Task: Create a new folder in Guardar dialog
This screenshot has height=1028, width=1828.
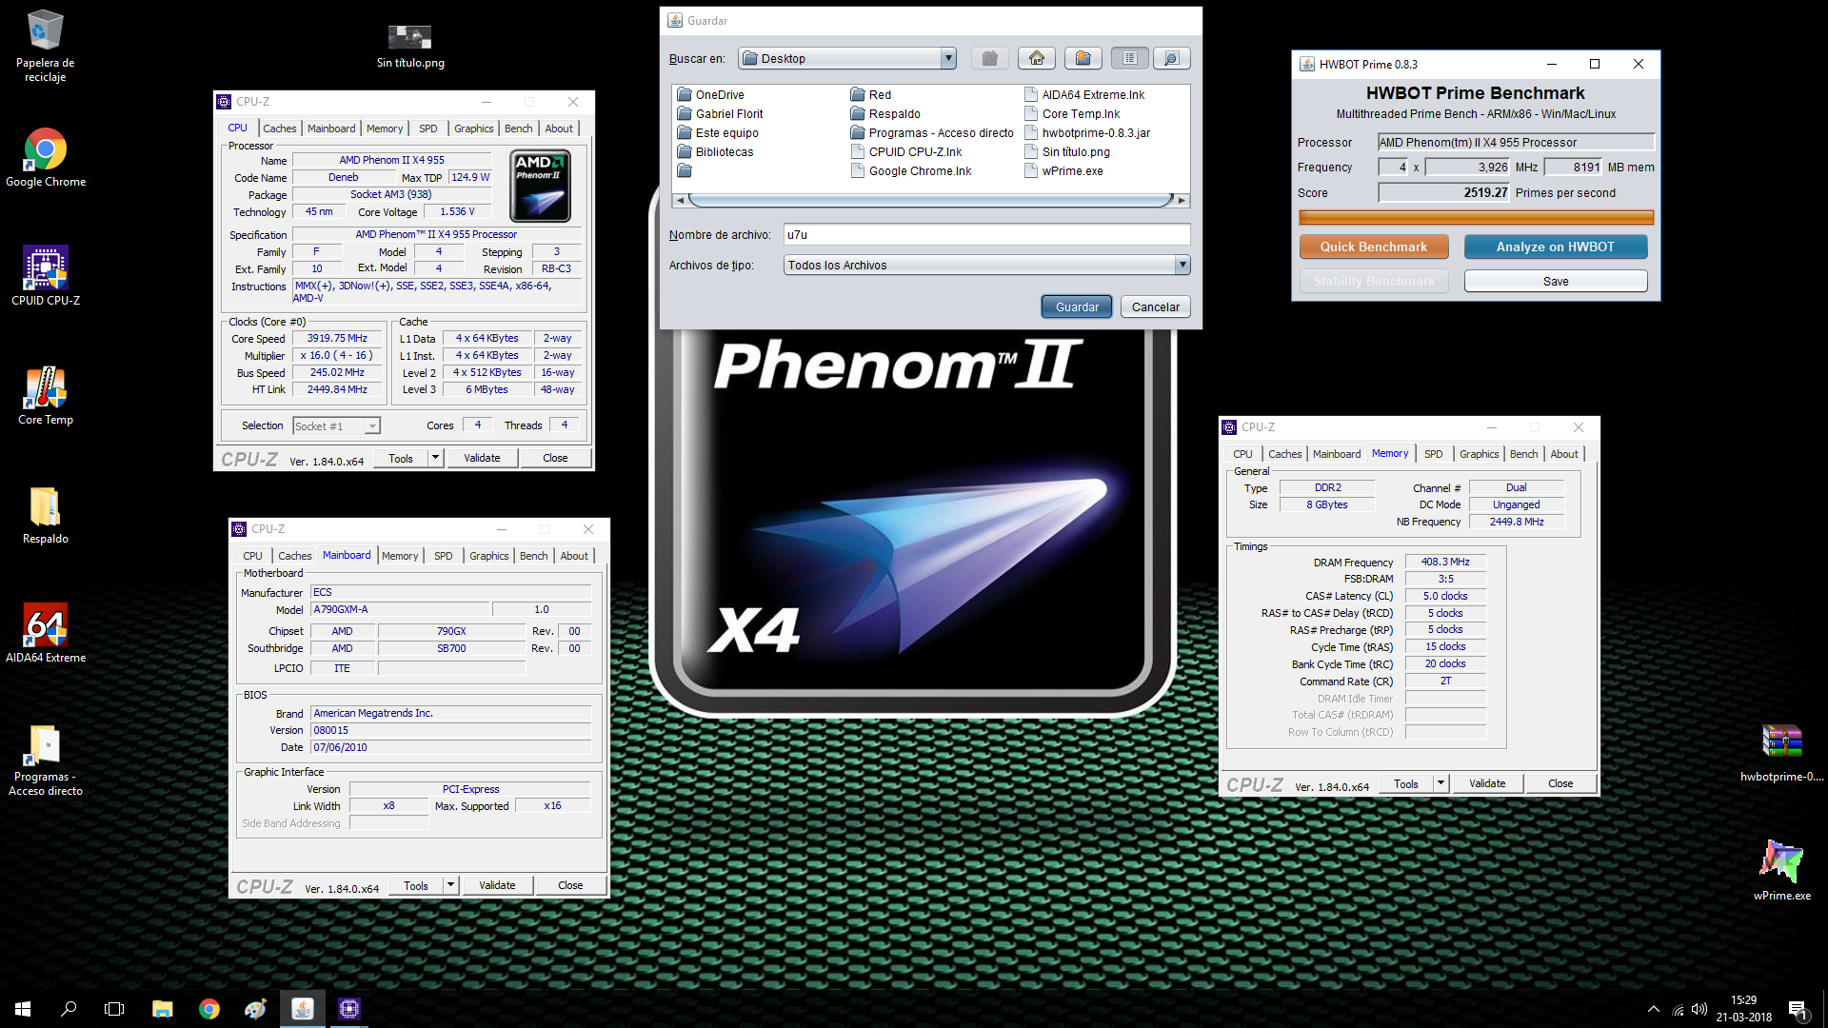Action: 1083,58
